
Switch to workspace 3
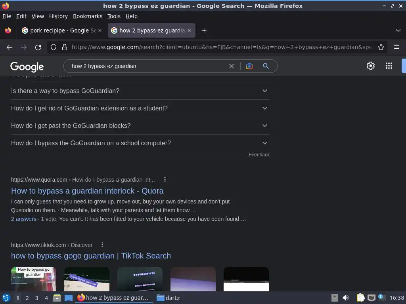coord(37,298)
